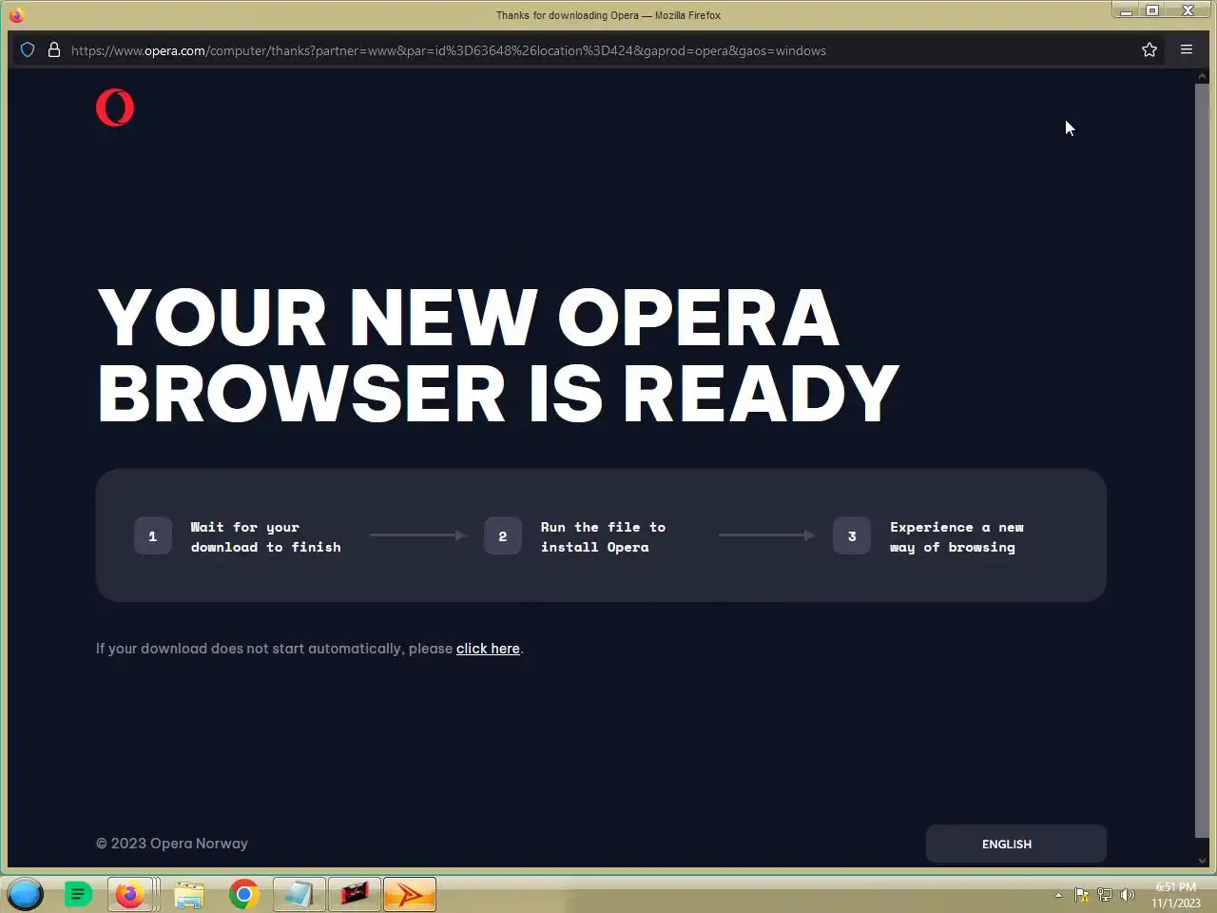Open the ENGLISH language selector
Screen dimensions: 1217x913
pos(1015,844)
